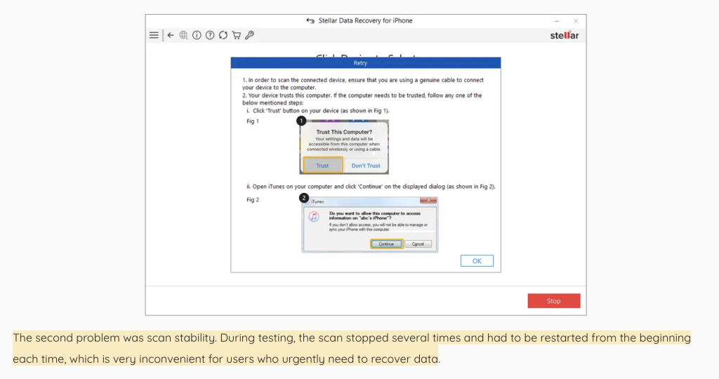The width and height of the screenshot is (719, 379).
Task: Click the iTunes music icon in Fig 2
Action: [x=315, y=217]
